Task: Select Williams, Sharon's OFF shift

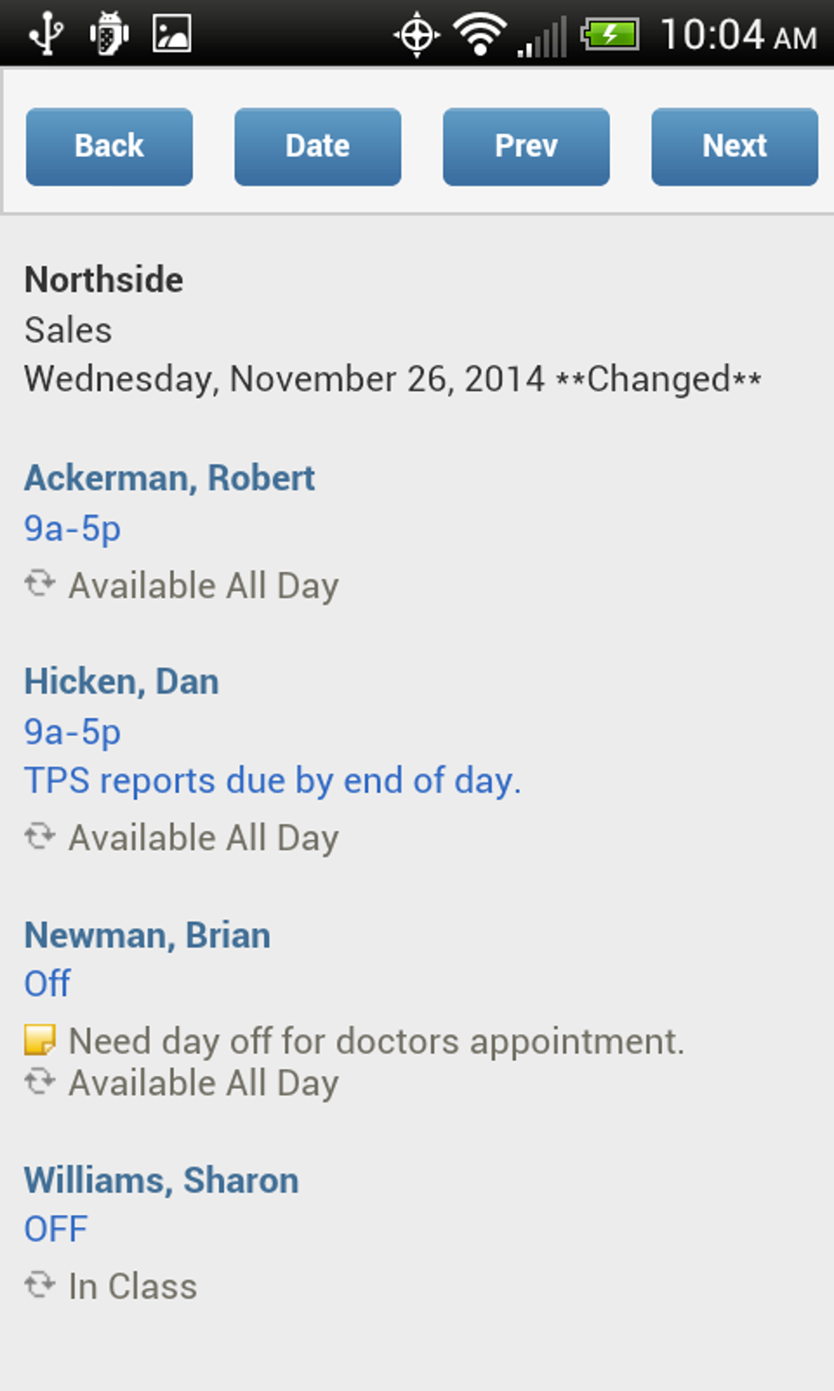Action: 56,1229
